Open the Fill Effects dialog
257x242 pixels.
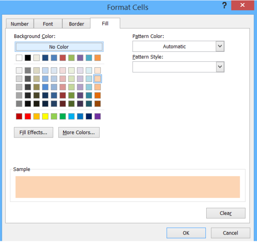pos(33,133)
